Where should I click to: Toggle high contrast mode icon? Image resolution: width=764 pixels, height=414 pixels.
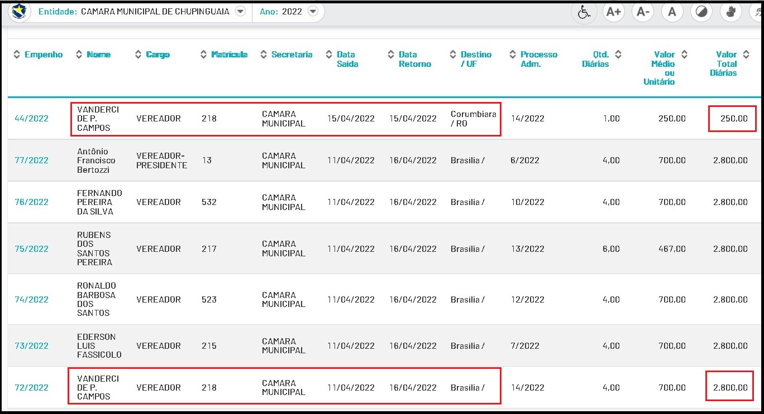702,12
